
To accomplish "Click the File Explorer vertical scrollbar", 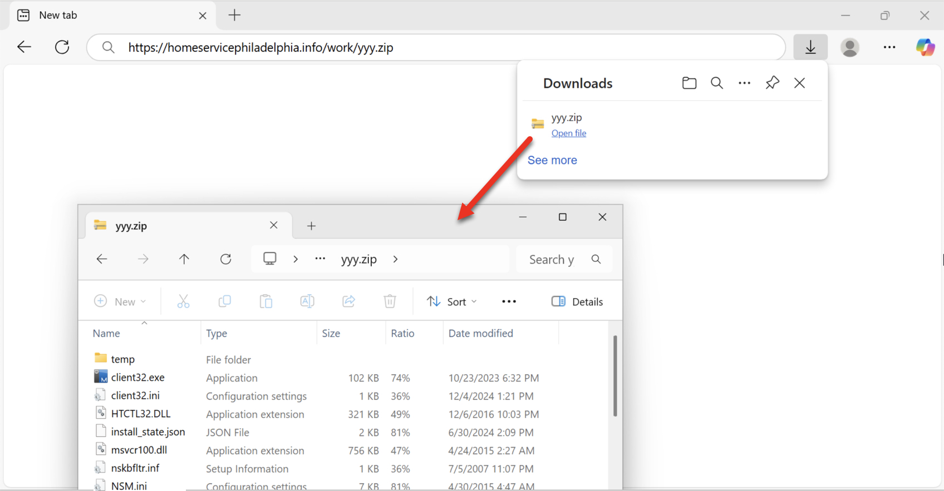I will point(615,376).
